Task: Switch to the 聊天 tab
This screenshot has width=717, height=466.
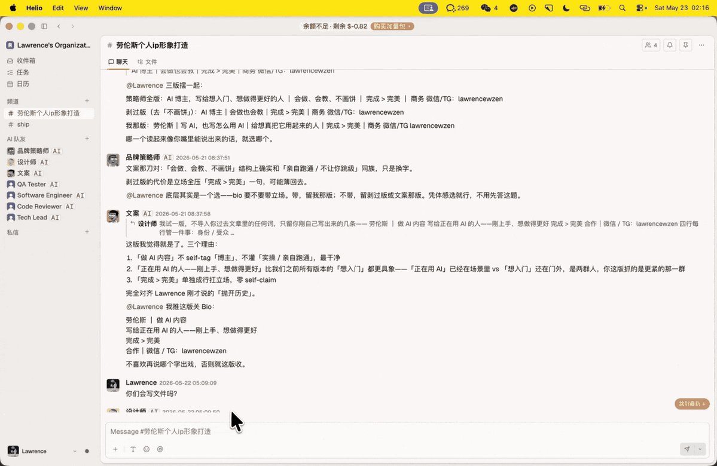Action: (118, 62)
